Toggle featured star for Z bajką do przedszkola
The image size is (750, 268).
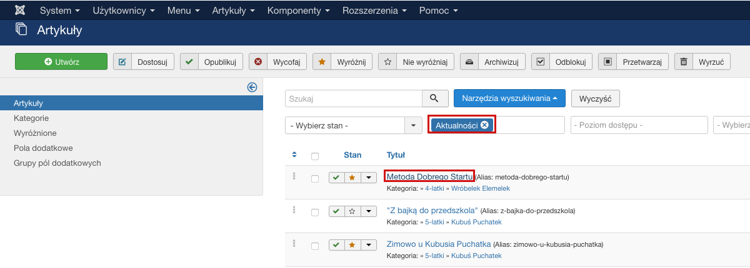click(352, 211)
